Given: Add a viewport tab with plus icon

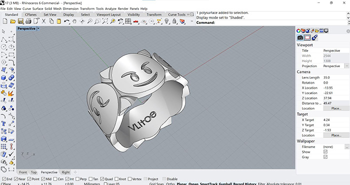Looking at the screenshot, I should pos(75,172).
